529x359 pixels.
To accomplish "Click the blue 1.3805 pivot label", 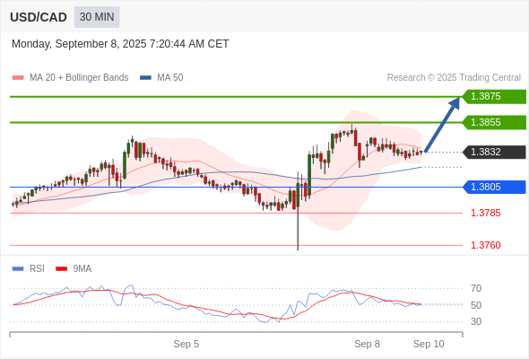I will 494,187.
